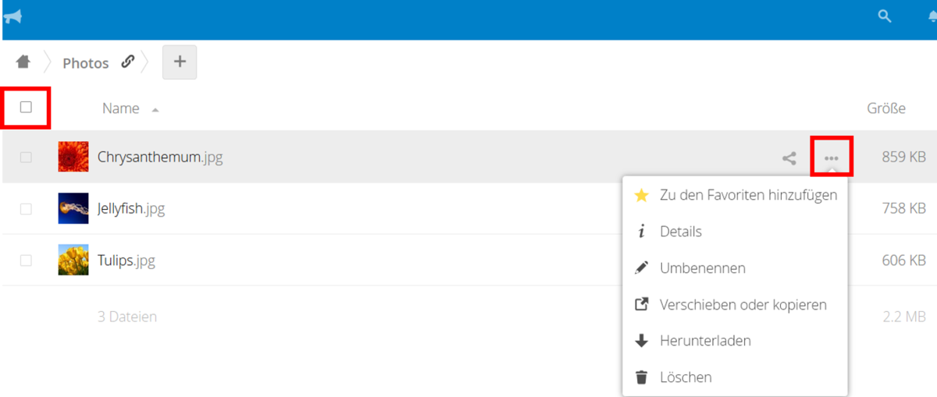Click the plus button to add new file
The width and height of the screenshot is (937, 397).
180,62
